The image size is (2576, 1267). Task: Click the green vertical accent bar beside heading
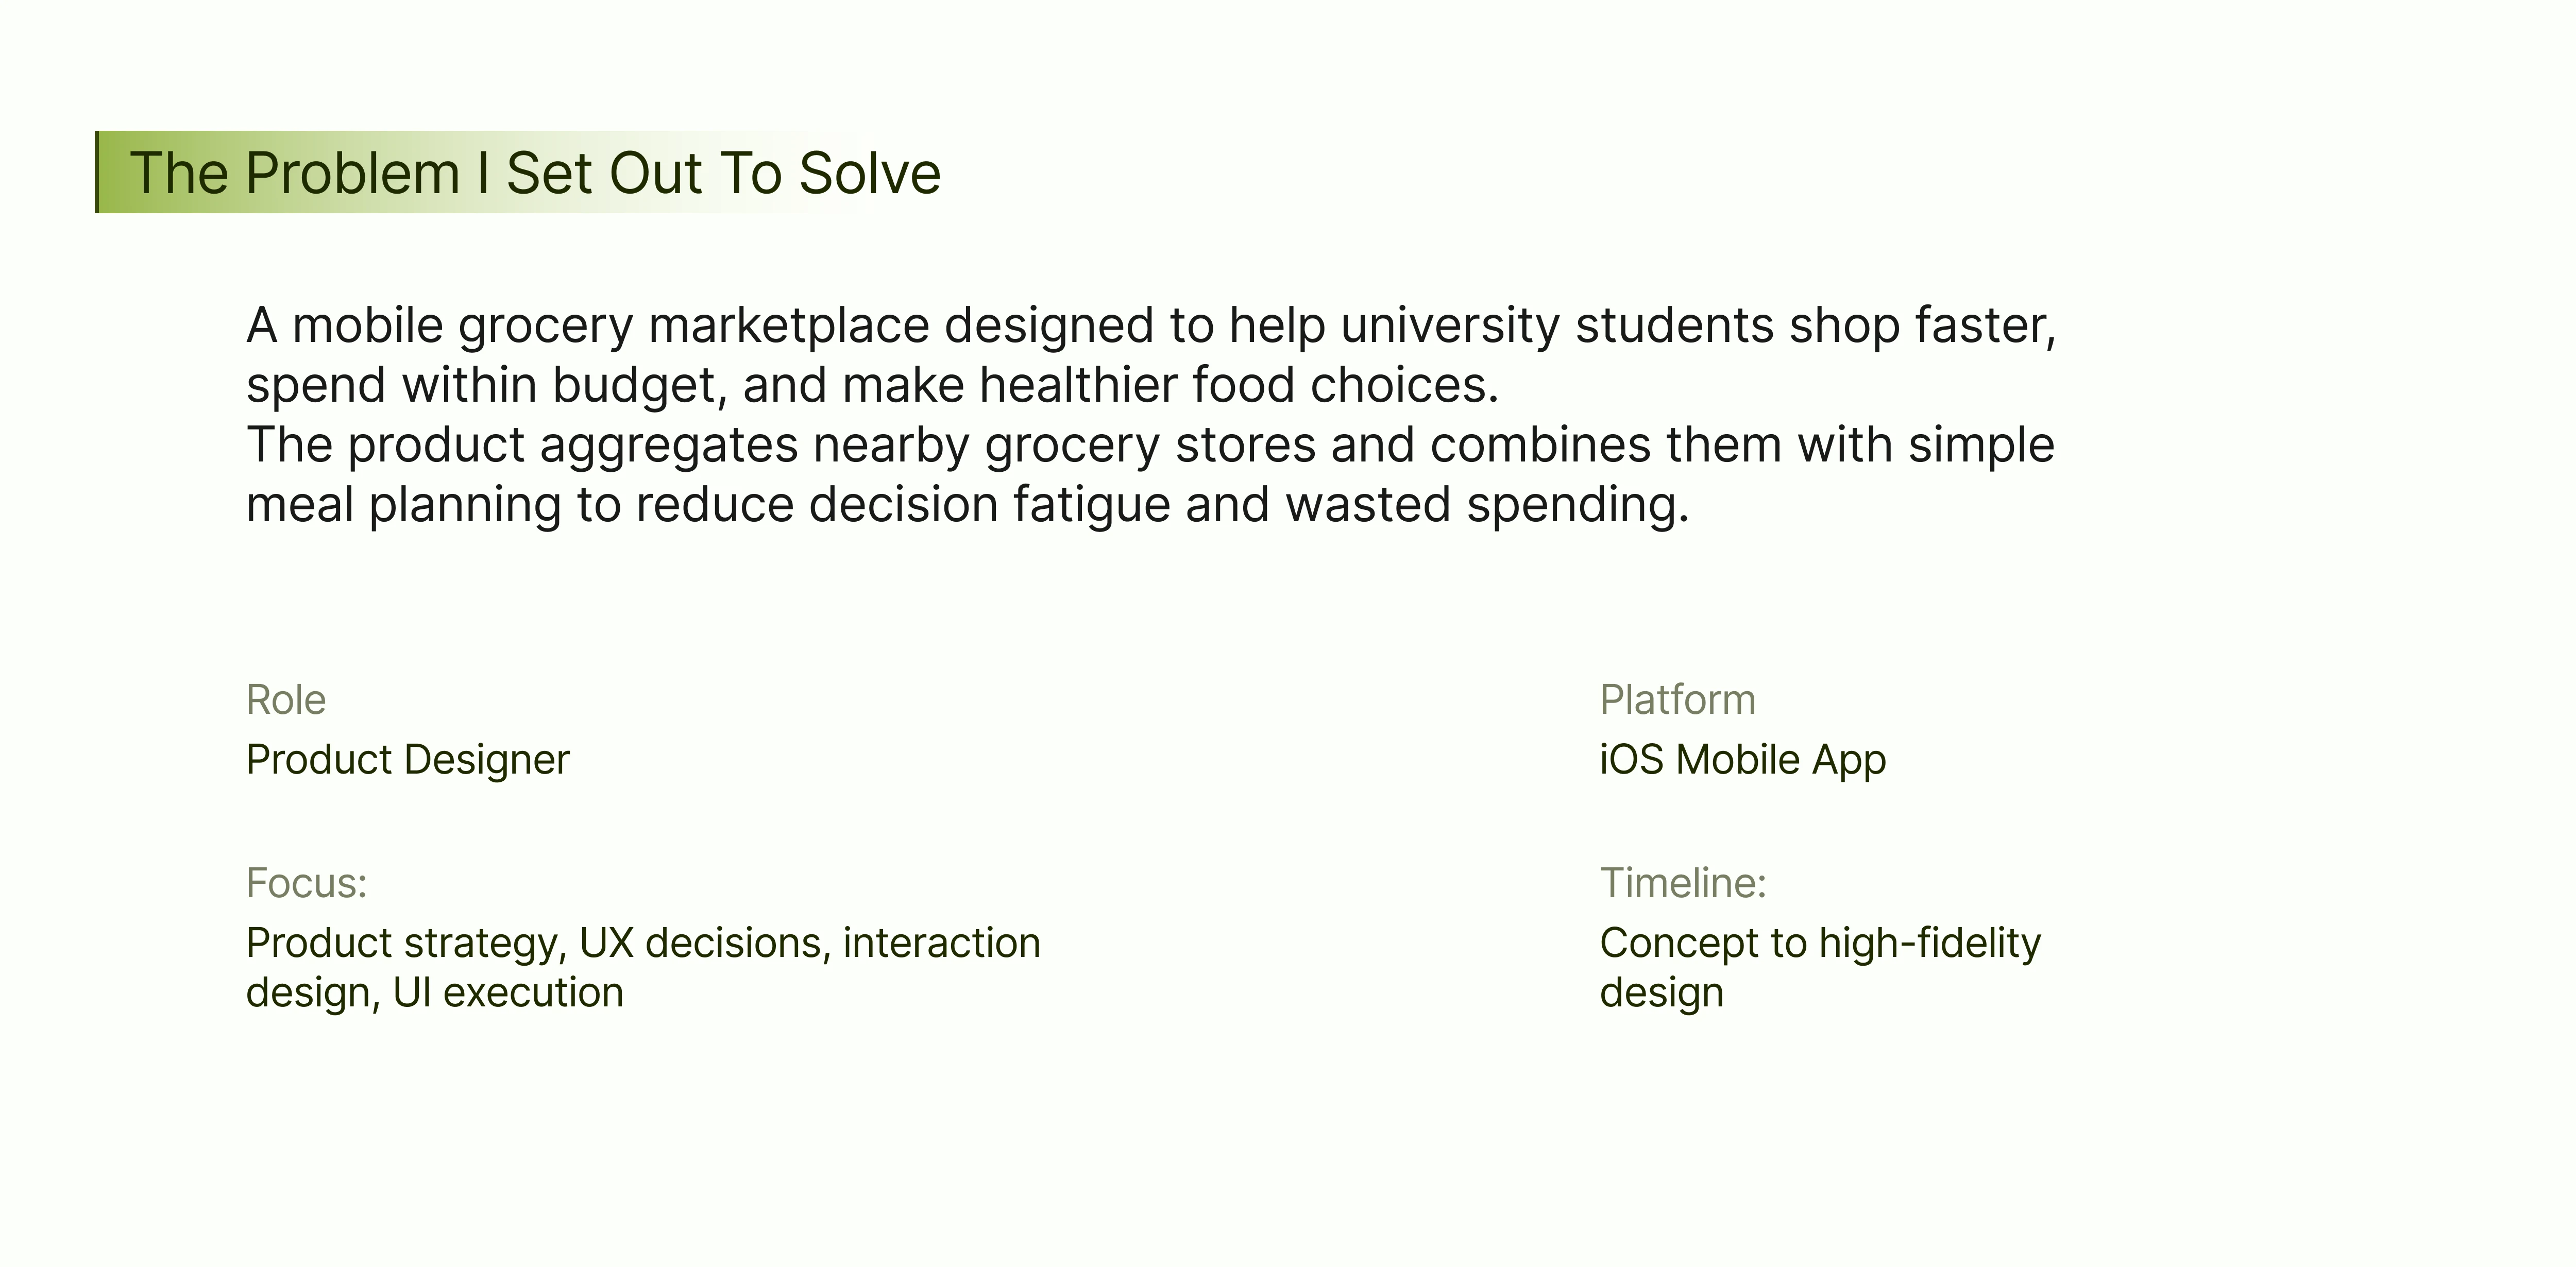(x=97, y=172)
